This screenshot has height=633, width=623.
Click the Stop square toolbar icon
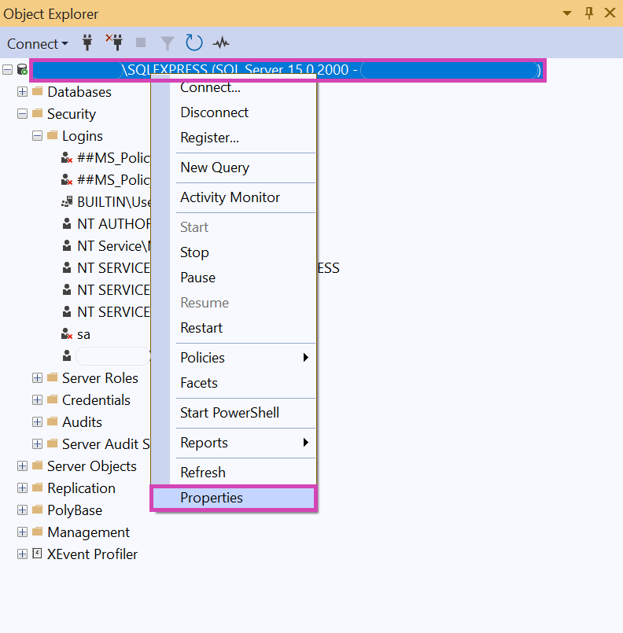(x=141, y=42)
